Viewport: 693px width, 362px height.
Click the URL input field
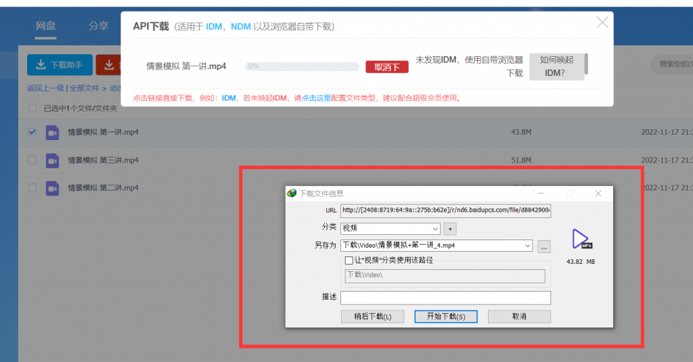point(445,210)
